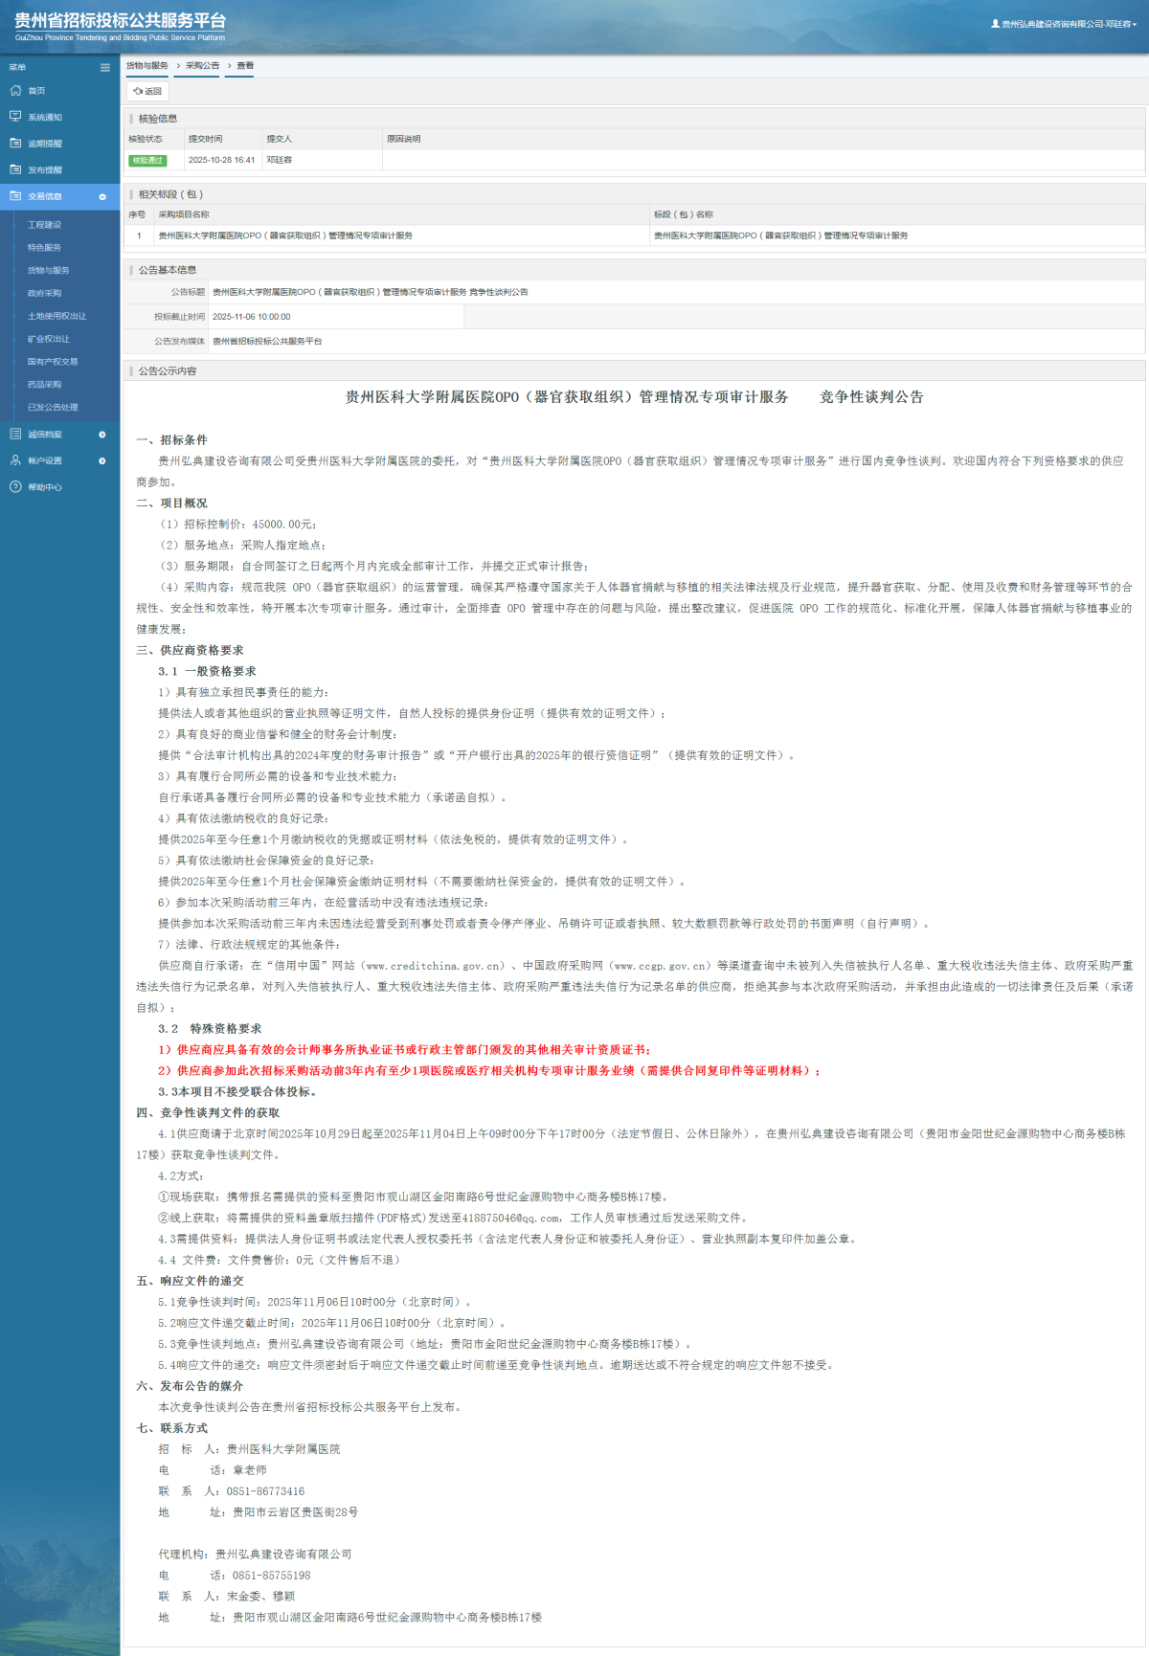Collapse the sidebar with the hamburger menu icon
Image resolution: width=1149 pixels, height=1656 pixels.
point(105,67)
